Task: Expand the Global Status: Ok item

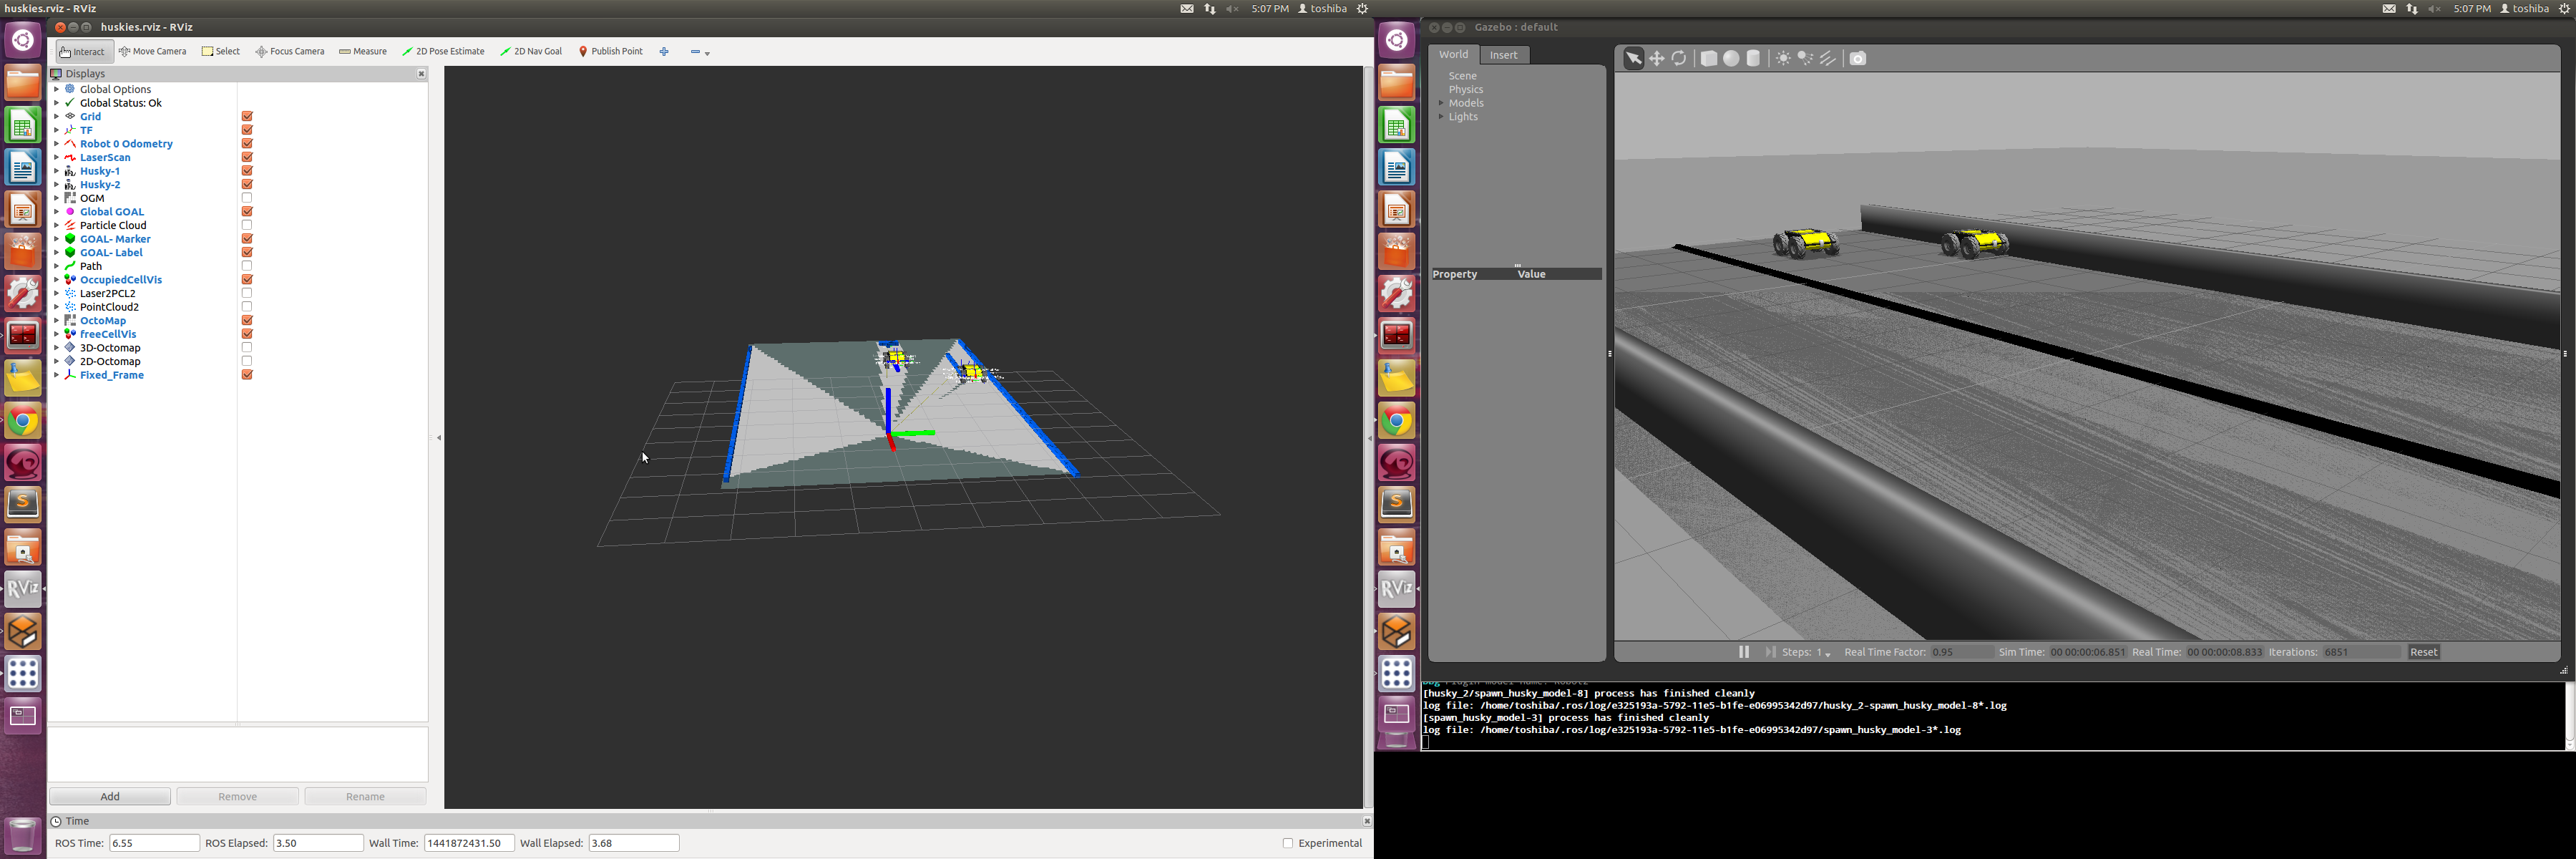Action: [x=56, y=103]
